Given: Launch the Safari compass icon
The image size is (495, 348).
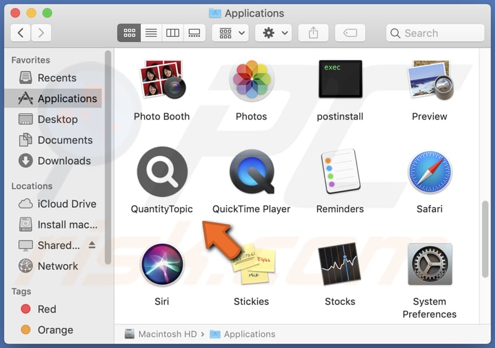Looking at the screenshot, I should click(x=430, y=171).
